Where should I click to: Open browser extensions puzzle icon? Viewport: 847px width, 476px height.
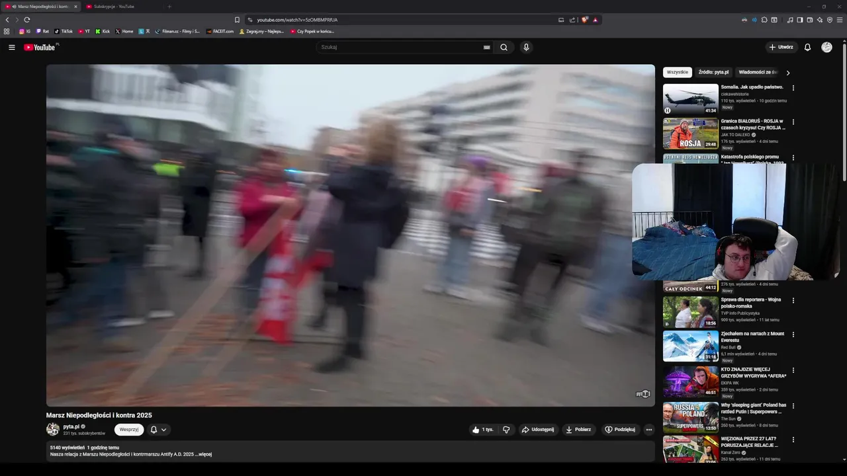click(764, 20)
